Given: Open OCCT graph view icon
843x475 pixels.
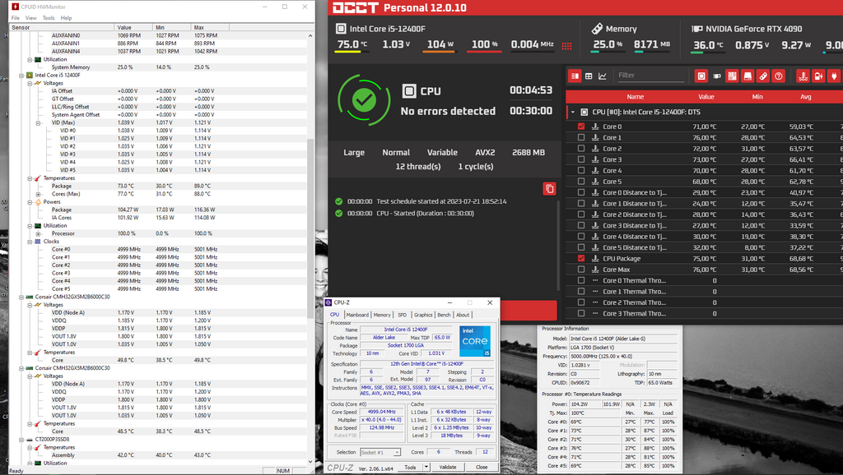Looking at the screenshot, I should [603, 76].
